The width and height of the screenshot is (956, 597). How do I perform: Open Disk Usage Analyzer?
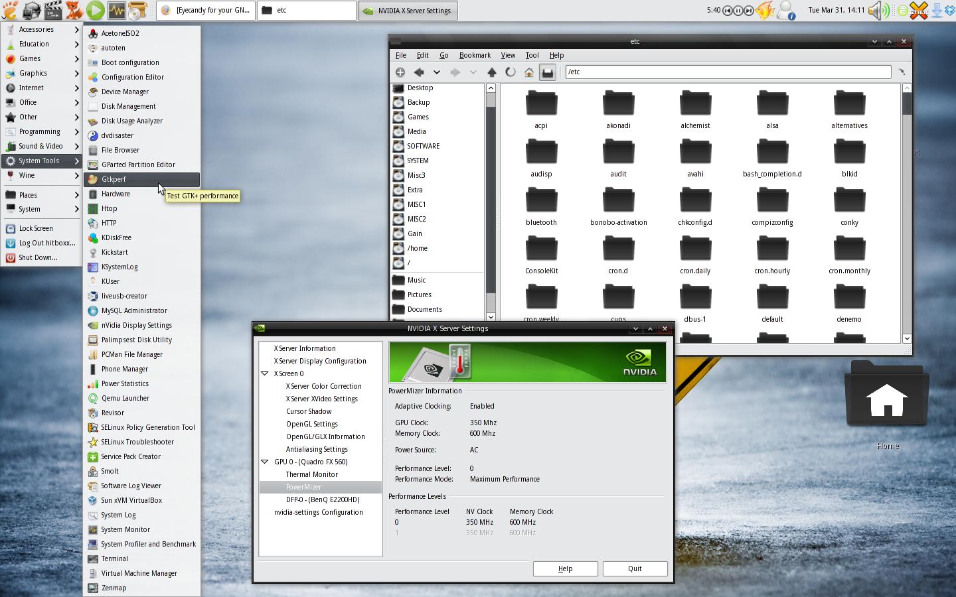(x=141, y=121)
